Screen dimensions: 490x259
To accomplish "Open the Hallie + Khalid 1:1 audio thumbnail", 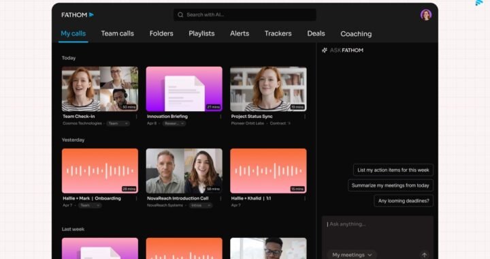I will tap(268, 171).
